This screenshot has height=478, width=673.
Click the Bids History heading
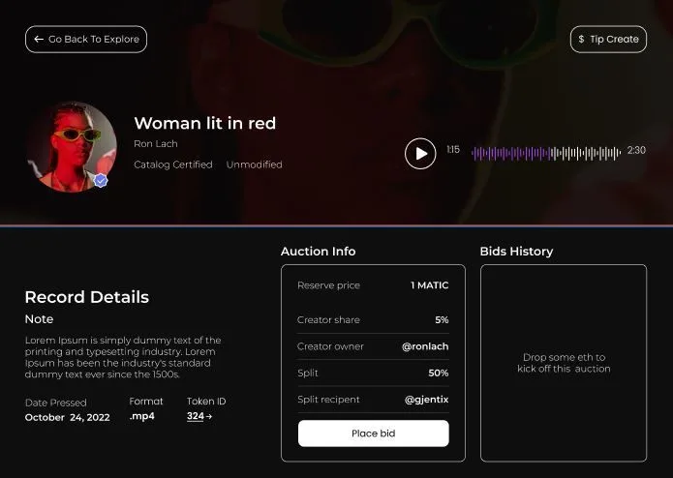pos(516,252)
